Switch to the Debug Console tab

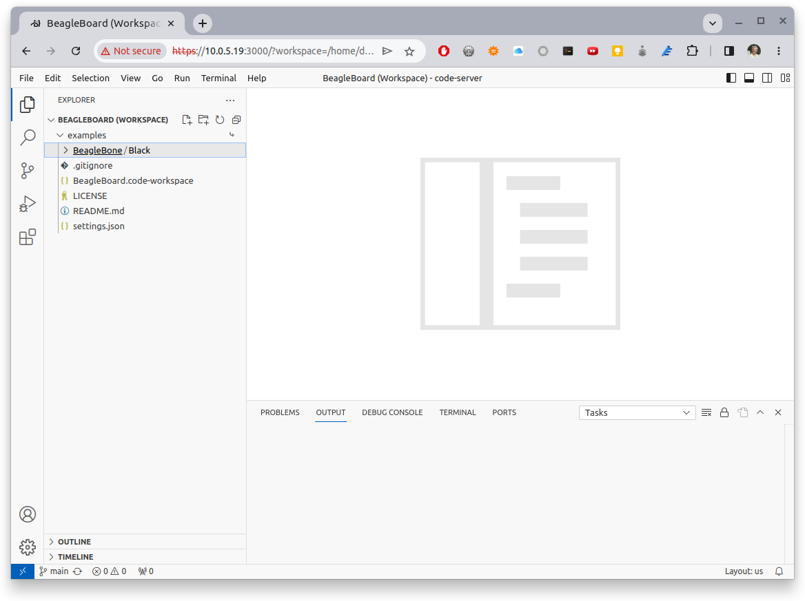pos(392,412)
